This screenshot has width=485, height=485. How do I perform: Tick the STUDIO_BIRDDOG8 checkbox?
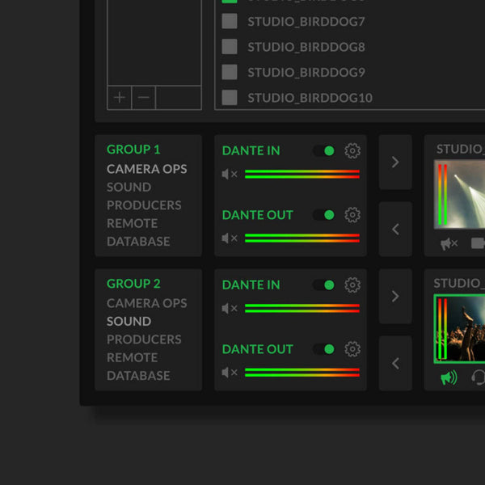point(230,47)
